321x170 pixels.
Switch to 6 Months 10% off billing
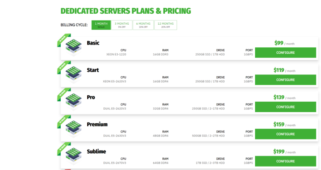point(143,25)
